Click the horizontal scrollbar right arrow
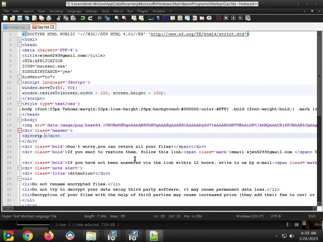 click(x=314, y=209)
